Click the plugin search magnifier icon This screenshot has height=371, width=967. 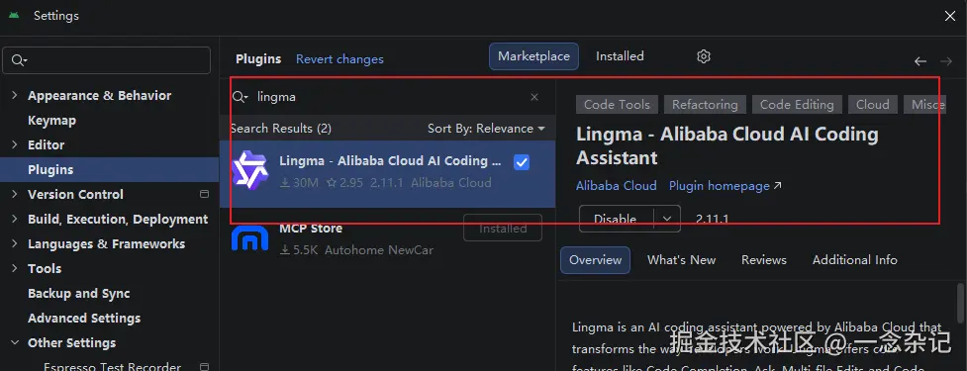[x=240, y=97]
